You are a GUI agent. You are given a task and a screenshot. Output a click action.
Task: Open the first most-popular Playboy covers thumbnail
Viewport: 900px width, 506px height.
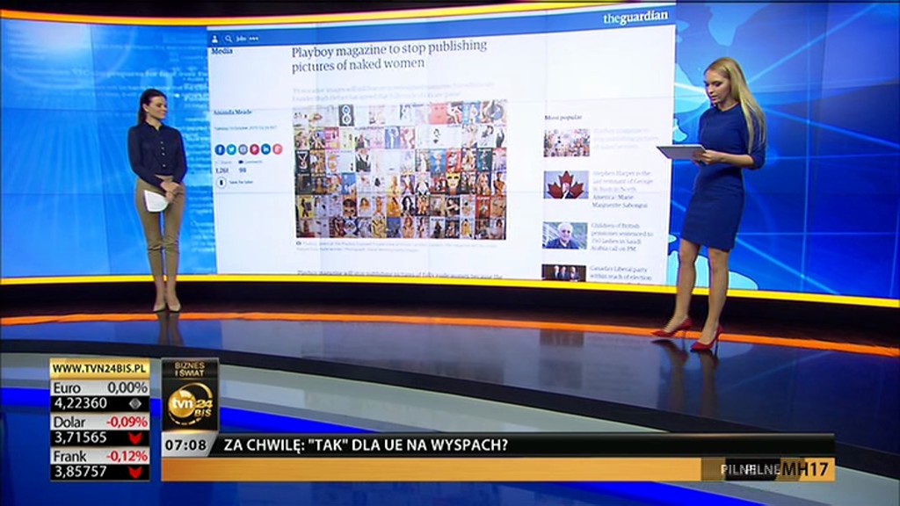click(x=567, y=142)
